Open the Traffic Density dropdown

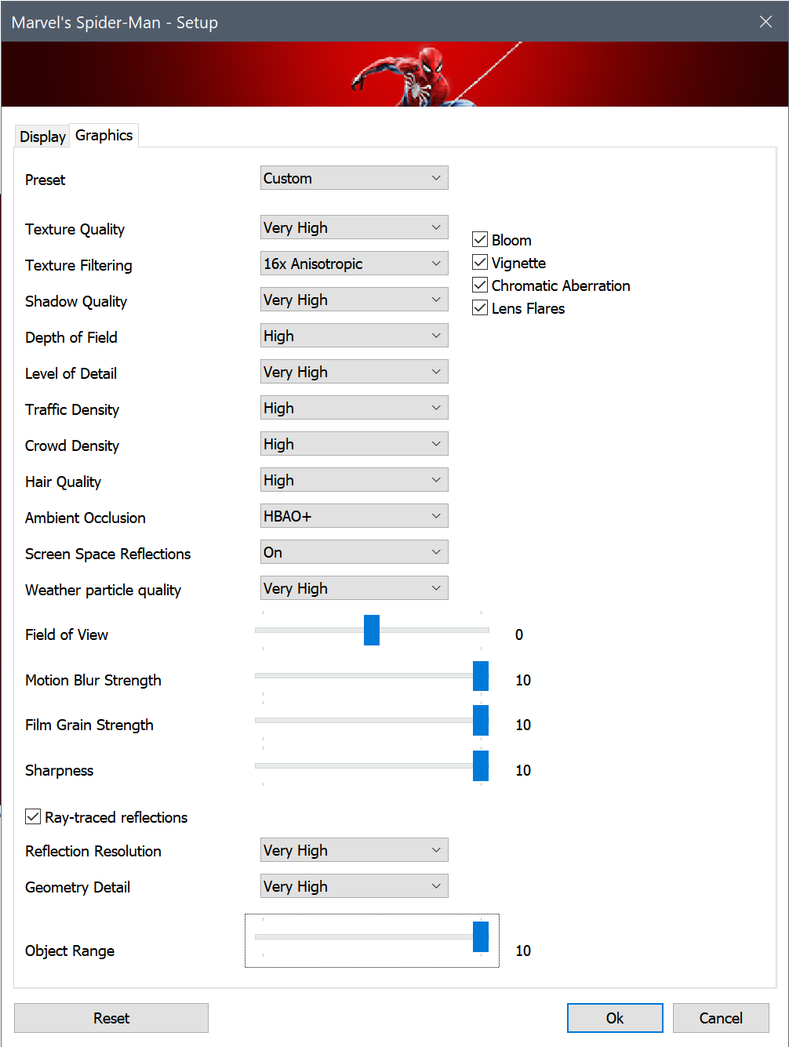pyautogui.click(x=355, y=408)
